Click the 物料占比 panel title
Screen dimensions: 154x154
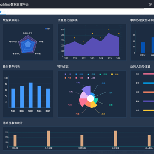point(63,66)
